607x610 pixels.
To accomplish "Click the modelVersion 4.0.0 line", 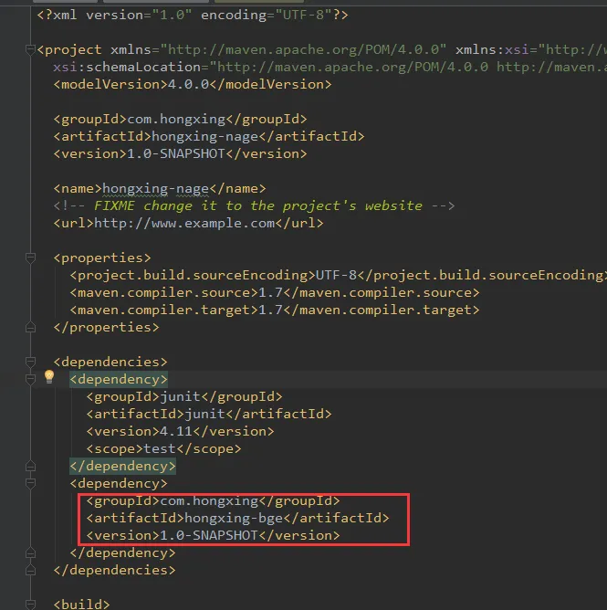I will pyautogui.click(x=193, y=84).
